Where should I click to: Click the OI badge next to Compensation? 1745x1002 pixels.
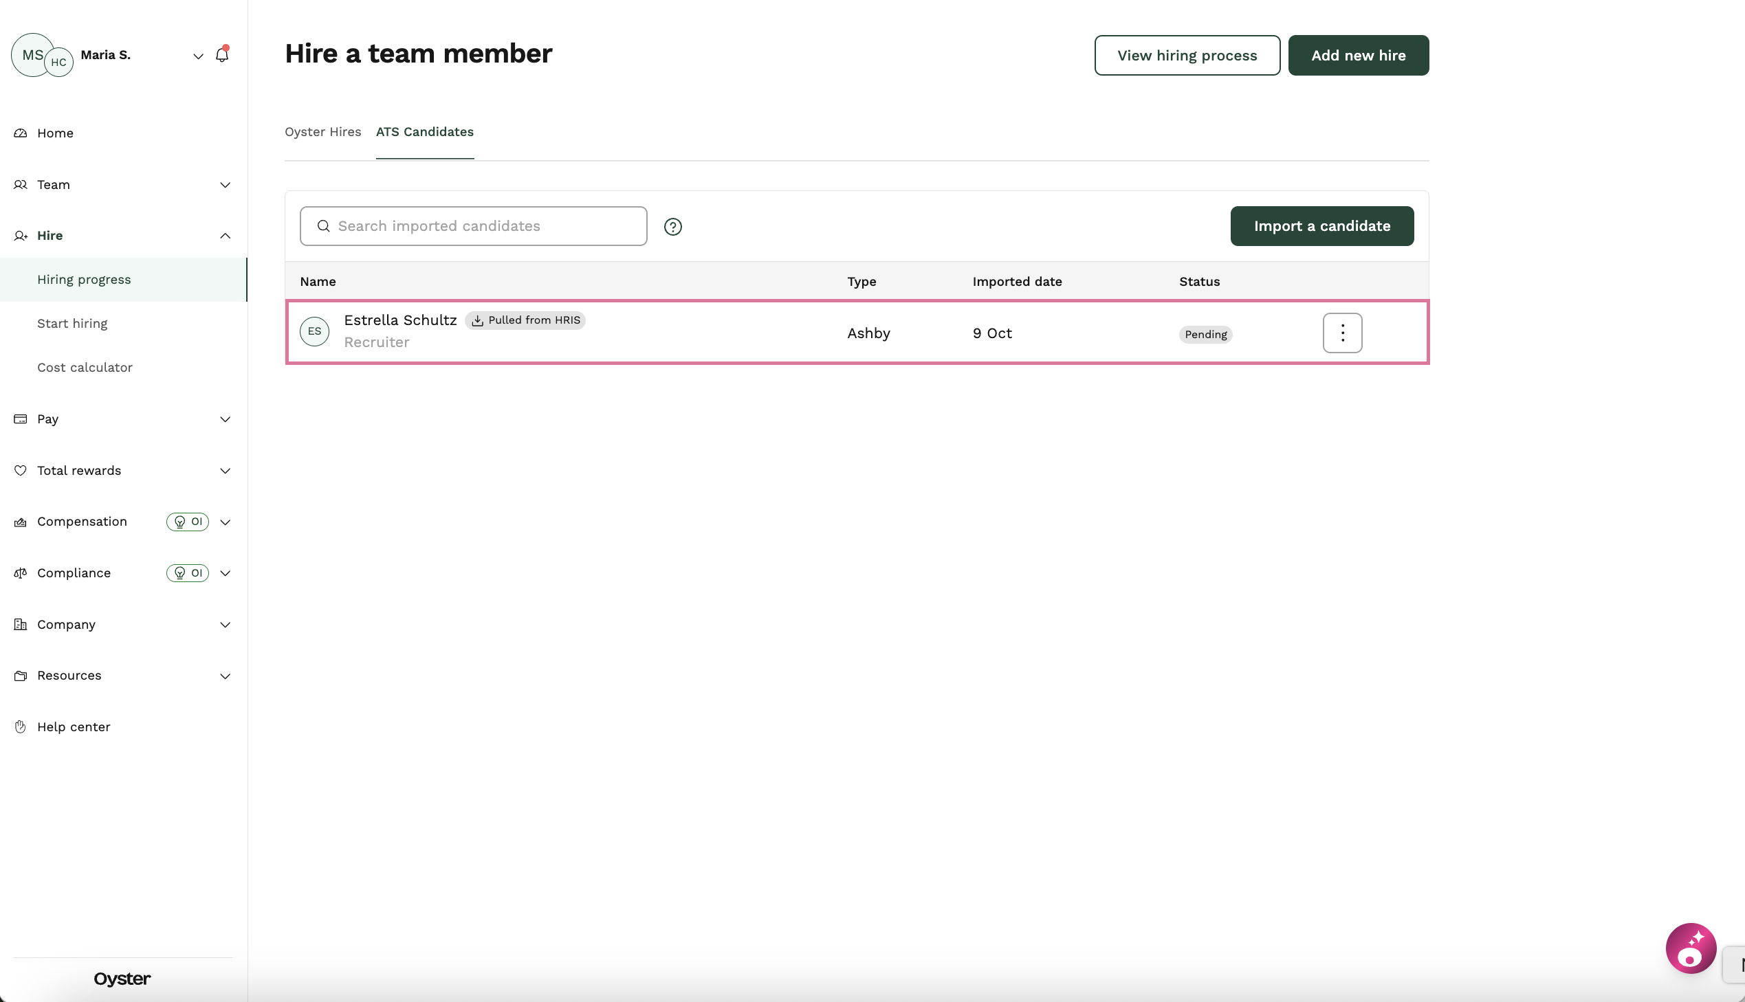pos(187,522)
